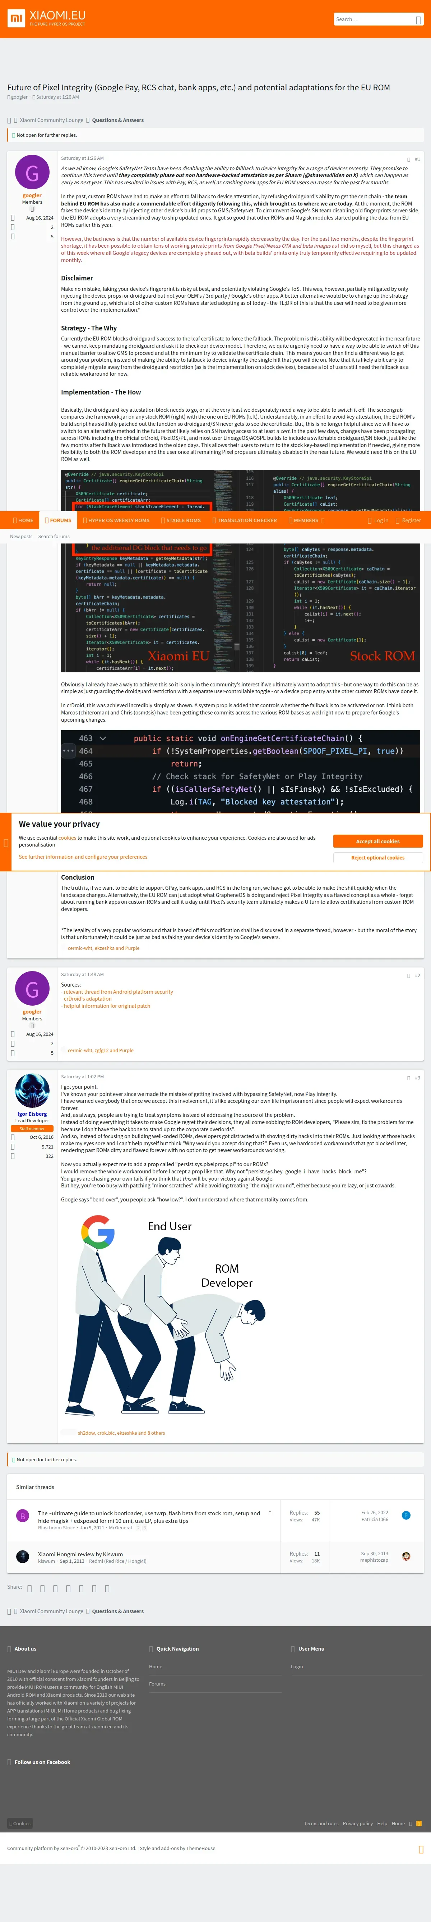Open thread author googler link under title
The image size is (431, 1922).
(19, 97)
